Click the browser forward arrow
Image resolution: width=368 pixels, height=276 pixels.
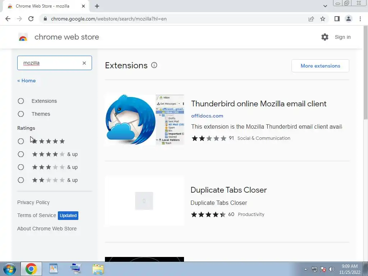[x=19, y=19]
